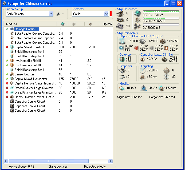Click the targeting range icon
The width and height of the screenshot is (185, 170).
point(143,70)
